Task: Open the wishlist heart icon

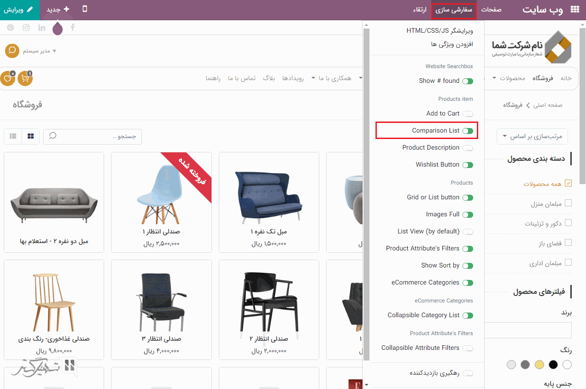Action: pos(8,78)
